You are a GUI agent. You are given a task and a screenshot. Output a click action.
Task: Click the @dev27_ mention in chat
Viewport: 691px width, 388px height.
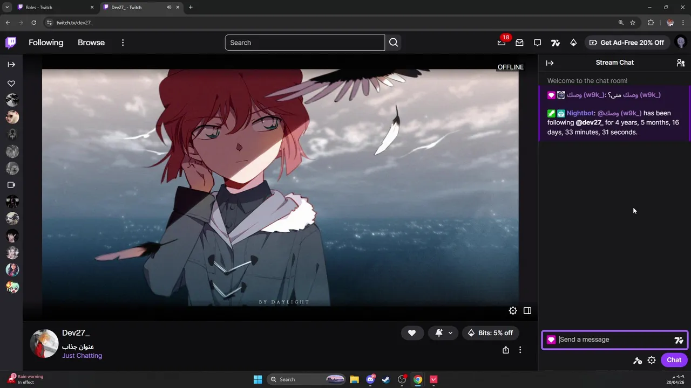click(x=590, y=123)
